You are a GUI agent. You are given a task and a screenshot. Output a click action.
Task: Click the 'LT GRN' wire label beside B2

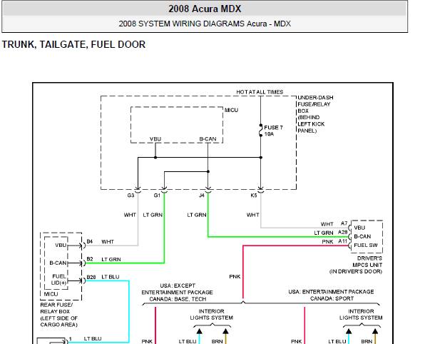111,259
